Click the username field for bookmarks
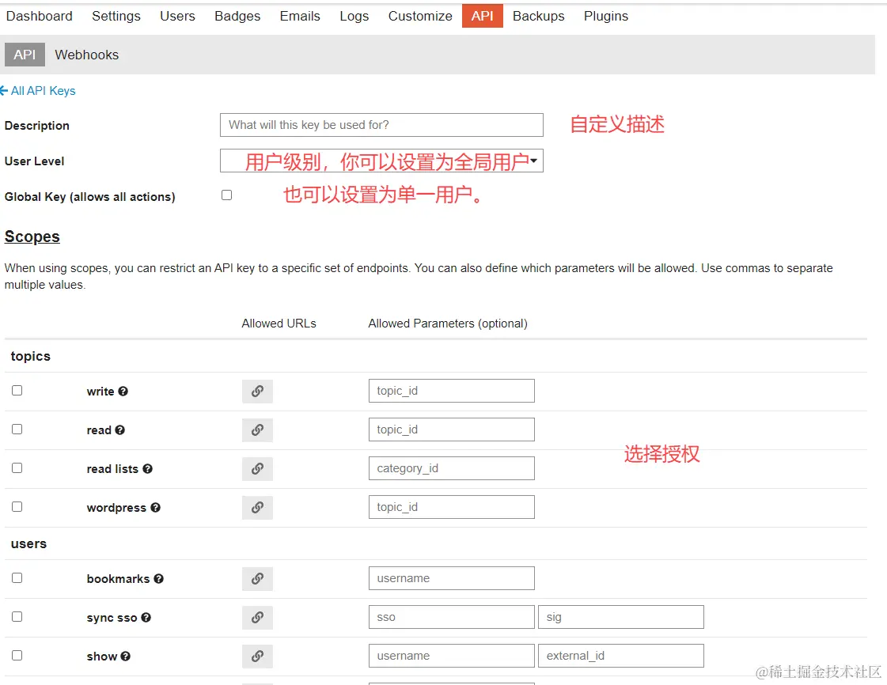Viewport: 887px width, 685px height. point(452,578)
